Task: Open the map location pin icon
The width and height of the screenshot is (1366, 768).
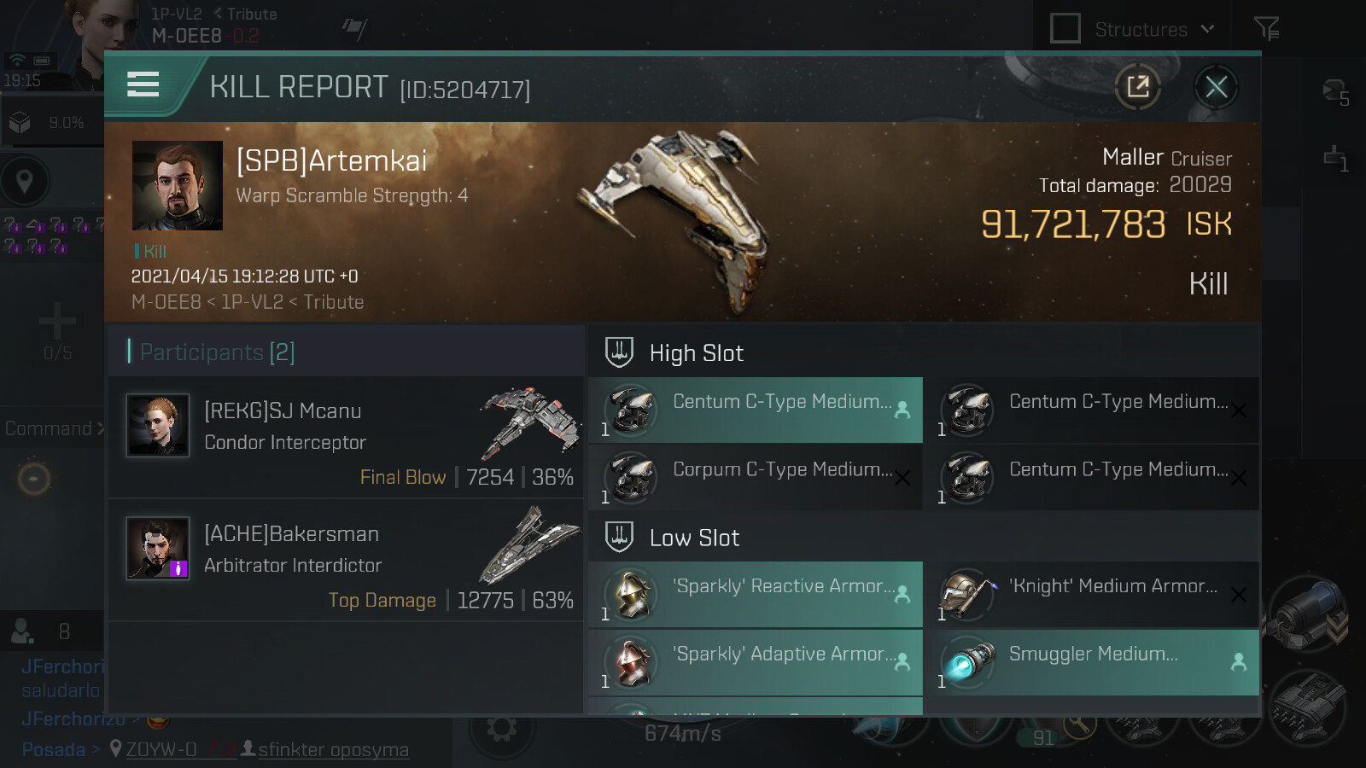Action: (25, 181)
